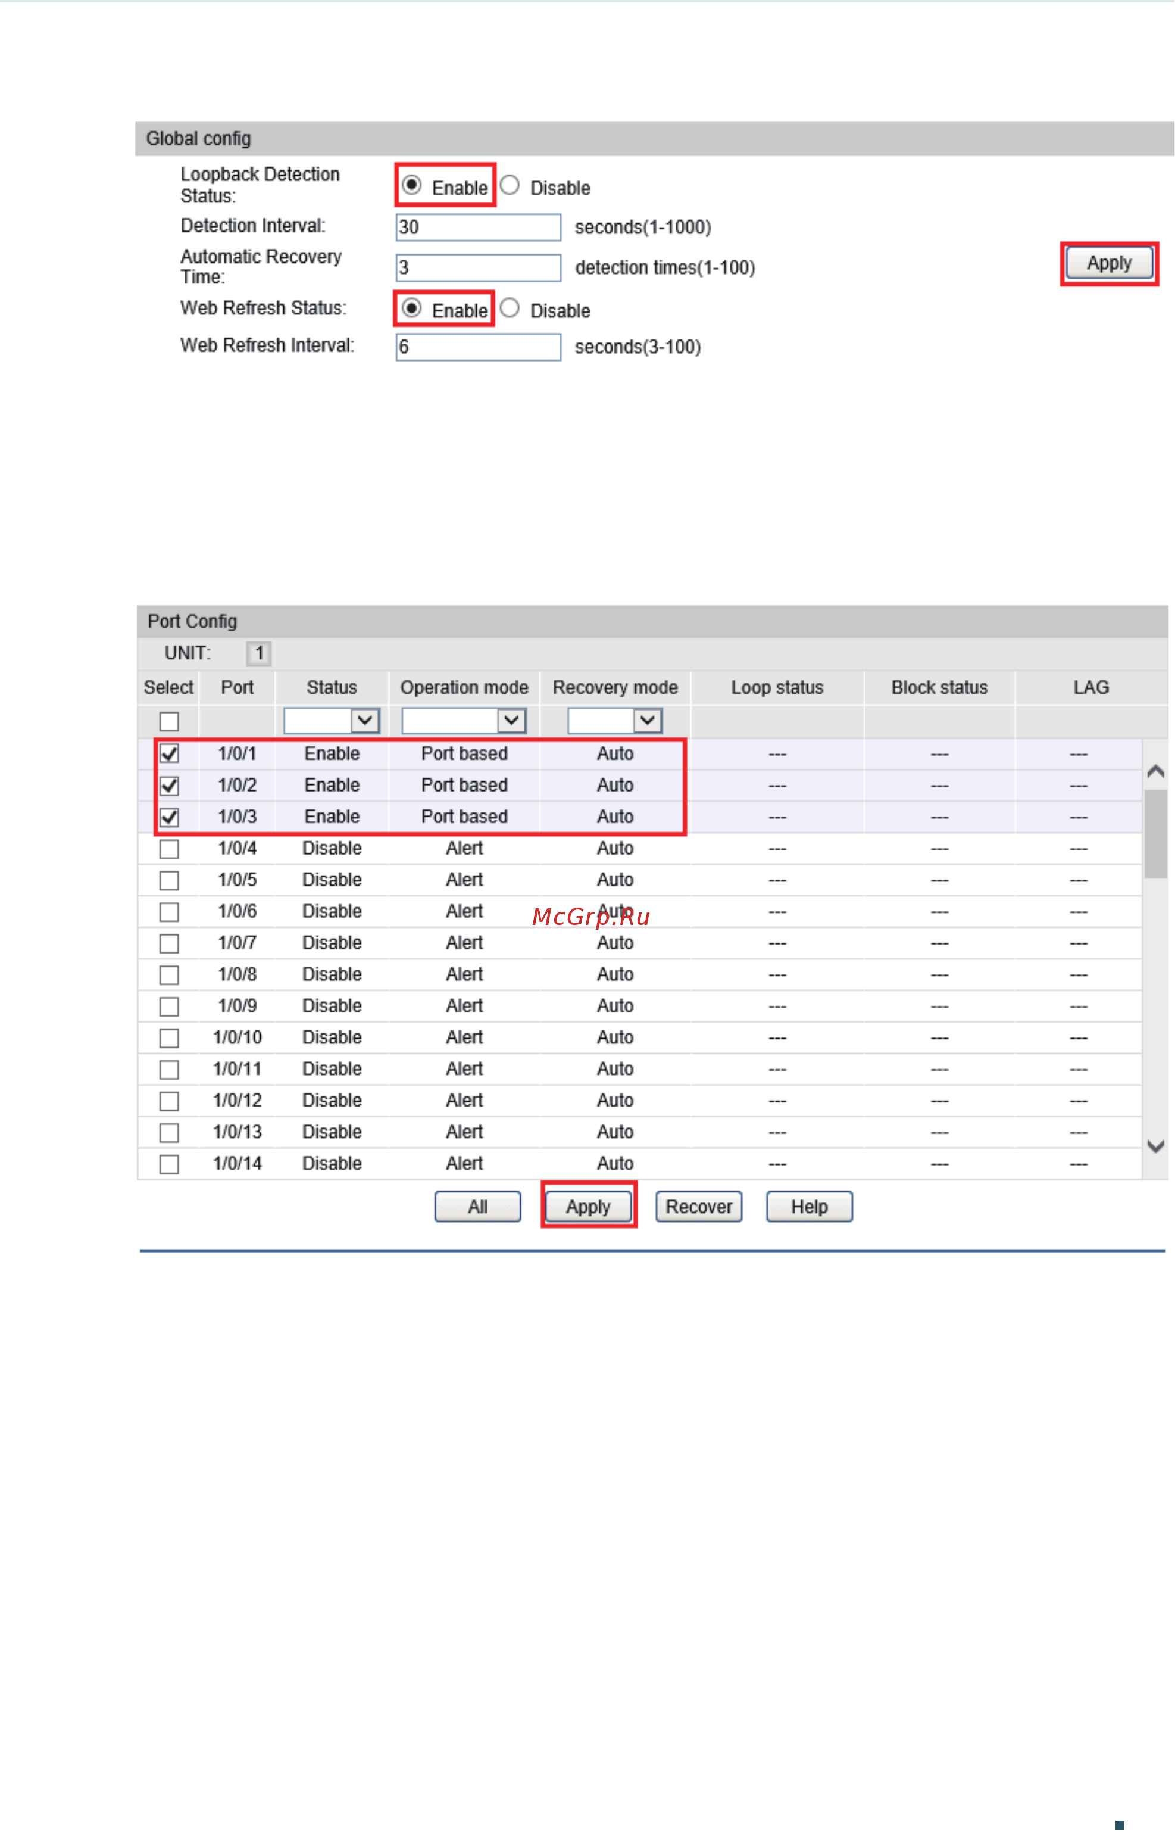This screenshot has width=1175, height=1832.
Task: Select Disable for Web Refresh Status
Action: (x=510, y=308)
